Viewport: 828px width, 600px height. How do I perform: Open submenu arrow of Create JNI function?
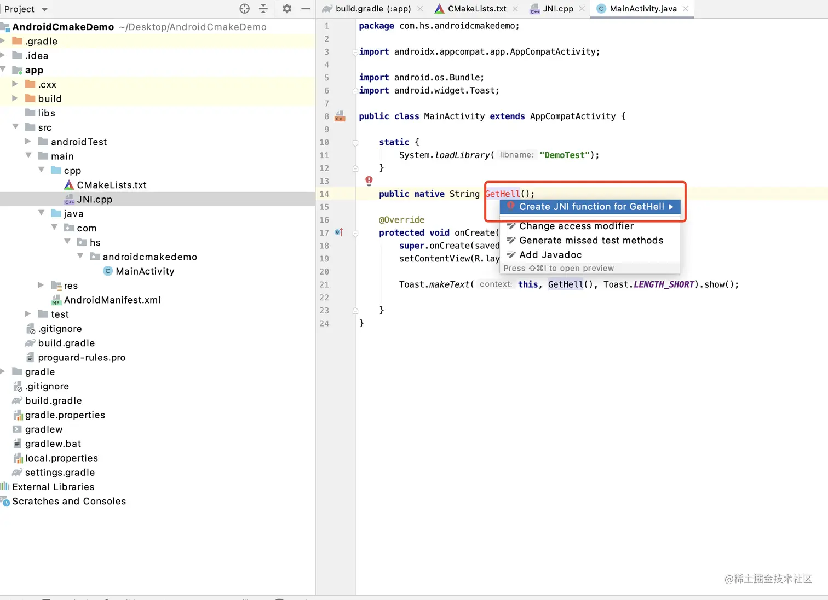(671, 207)
